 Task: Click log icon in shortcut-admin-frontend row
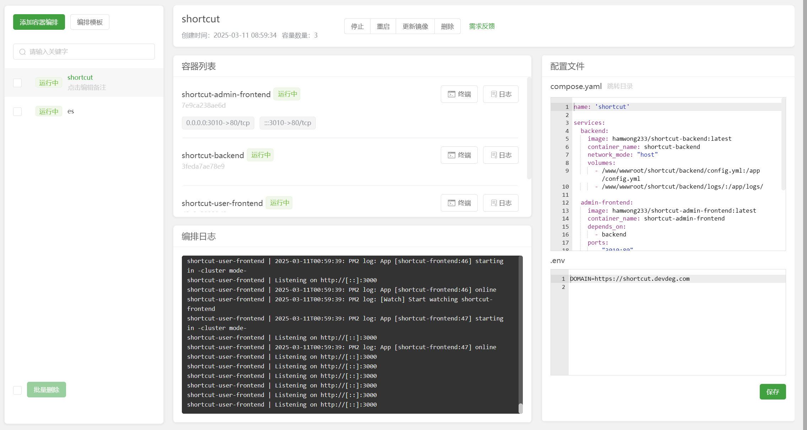[494, 94]
